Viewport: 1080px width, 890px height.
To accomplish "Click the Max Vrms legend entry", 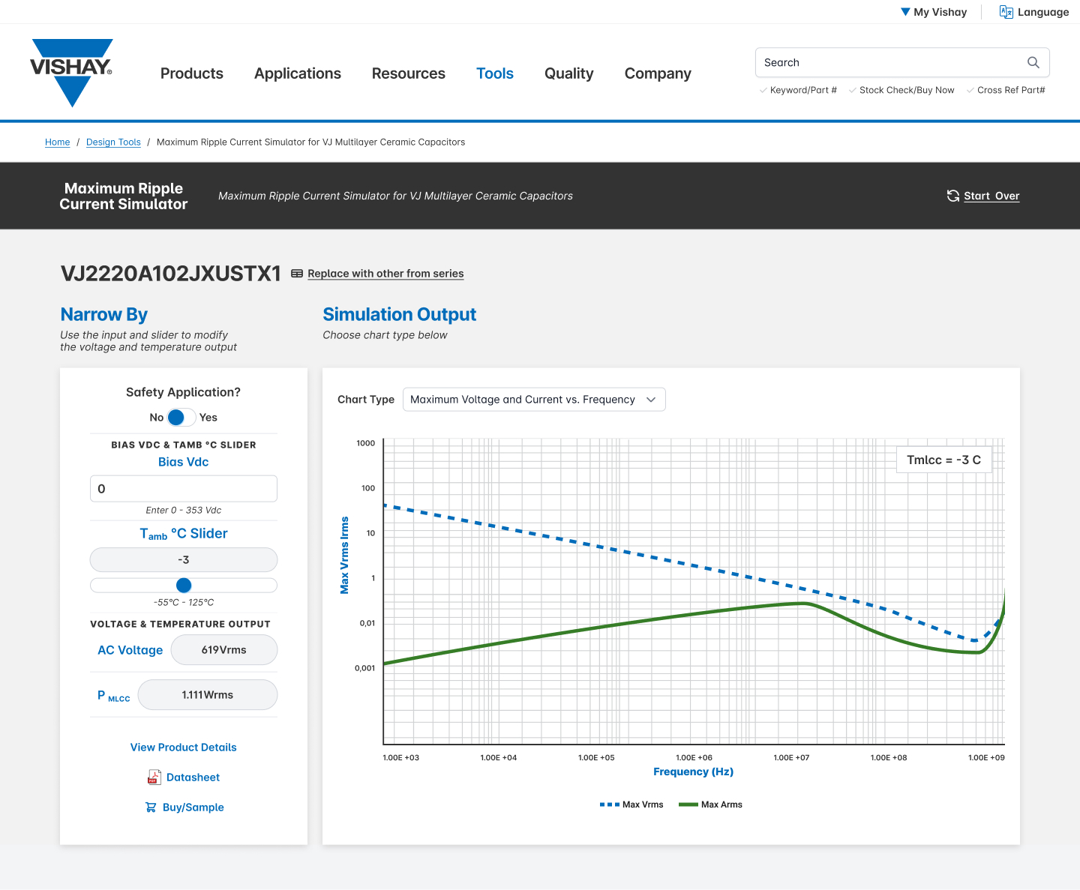I will click(631, 805).
